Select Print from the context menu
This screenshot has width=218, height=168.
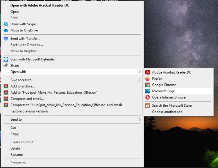coord(14,18)
